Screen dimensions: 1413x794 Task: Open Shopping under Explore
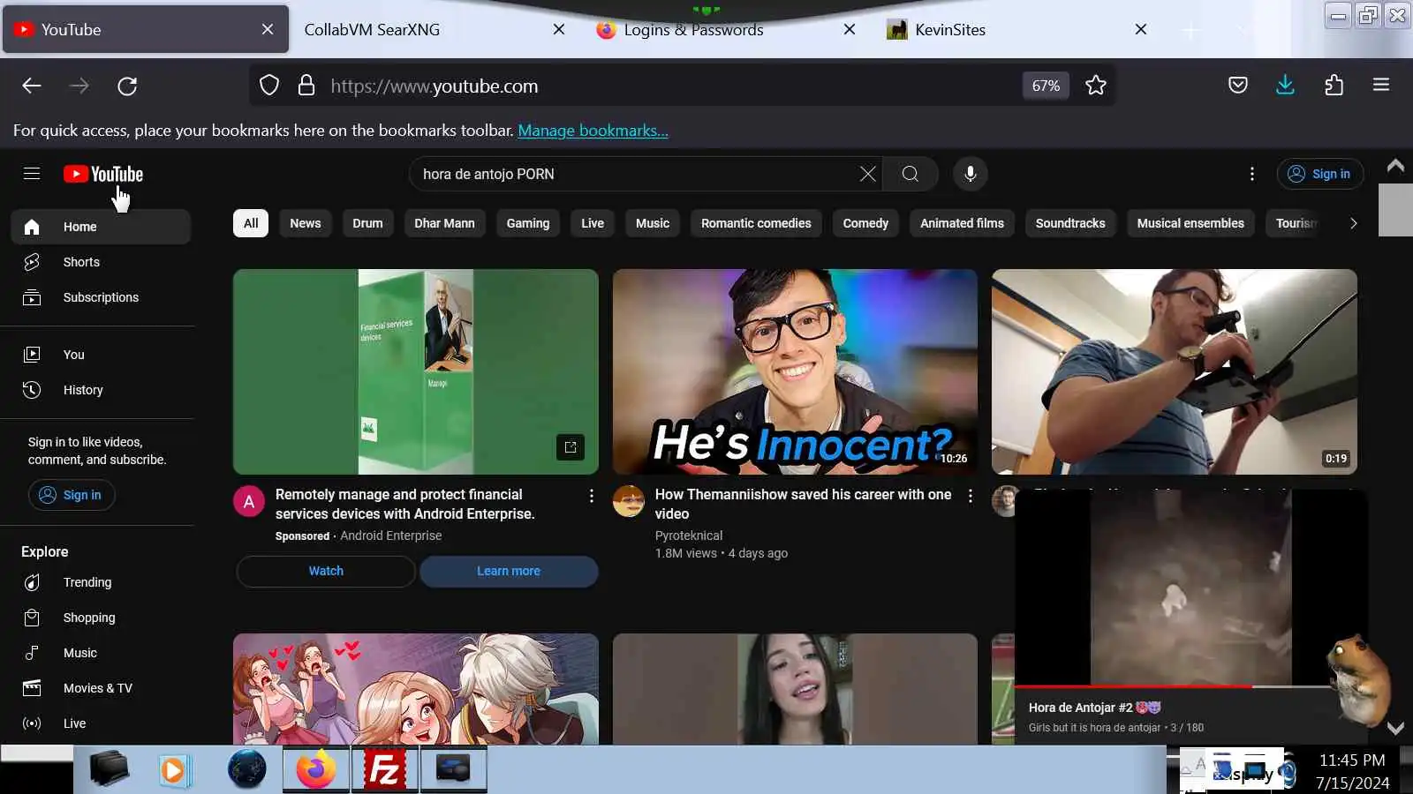(101, 618)
